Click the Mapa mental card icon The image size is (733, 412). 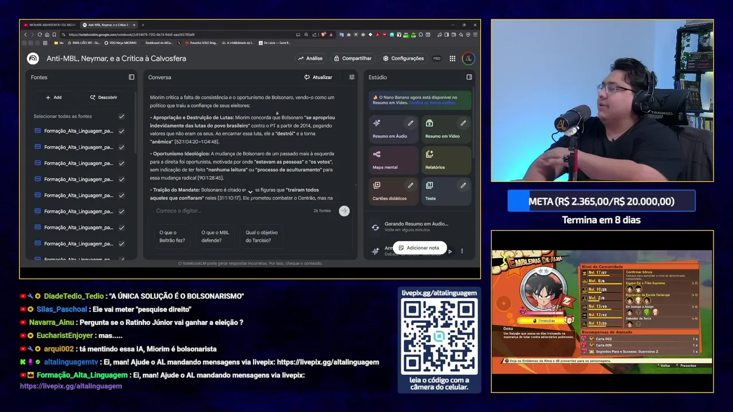377,154
